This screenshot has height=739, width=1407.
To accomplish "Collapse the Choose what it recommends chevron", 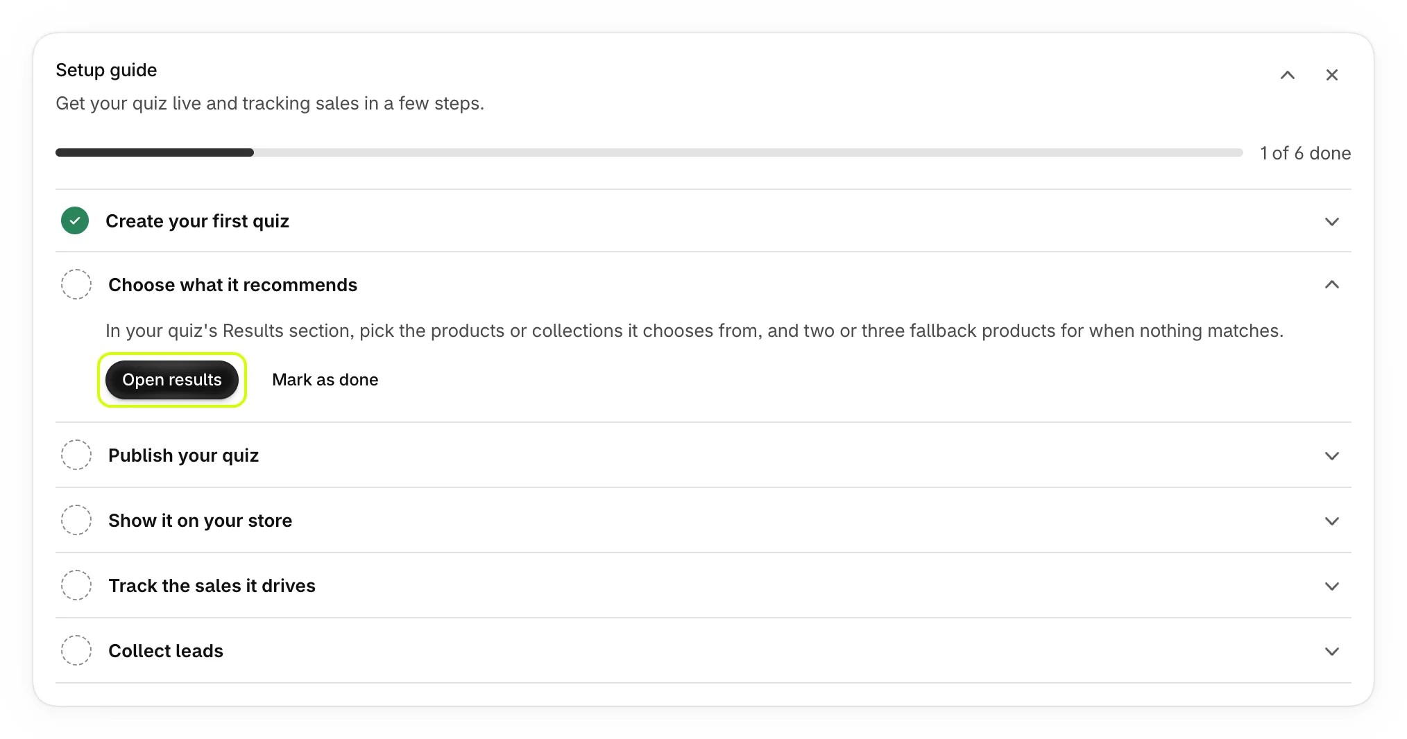I will click(x=1331, y=284).
